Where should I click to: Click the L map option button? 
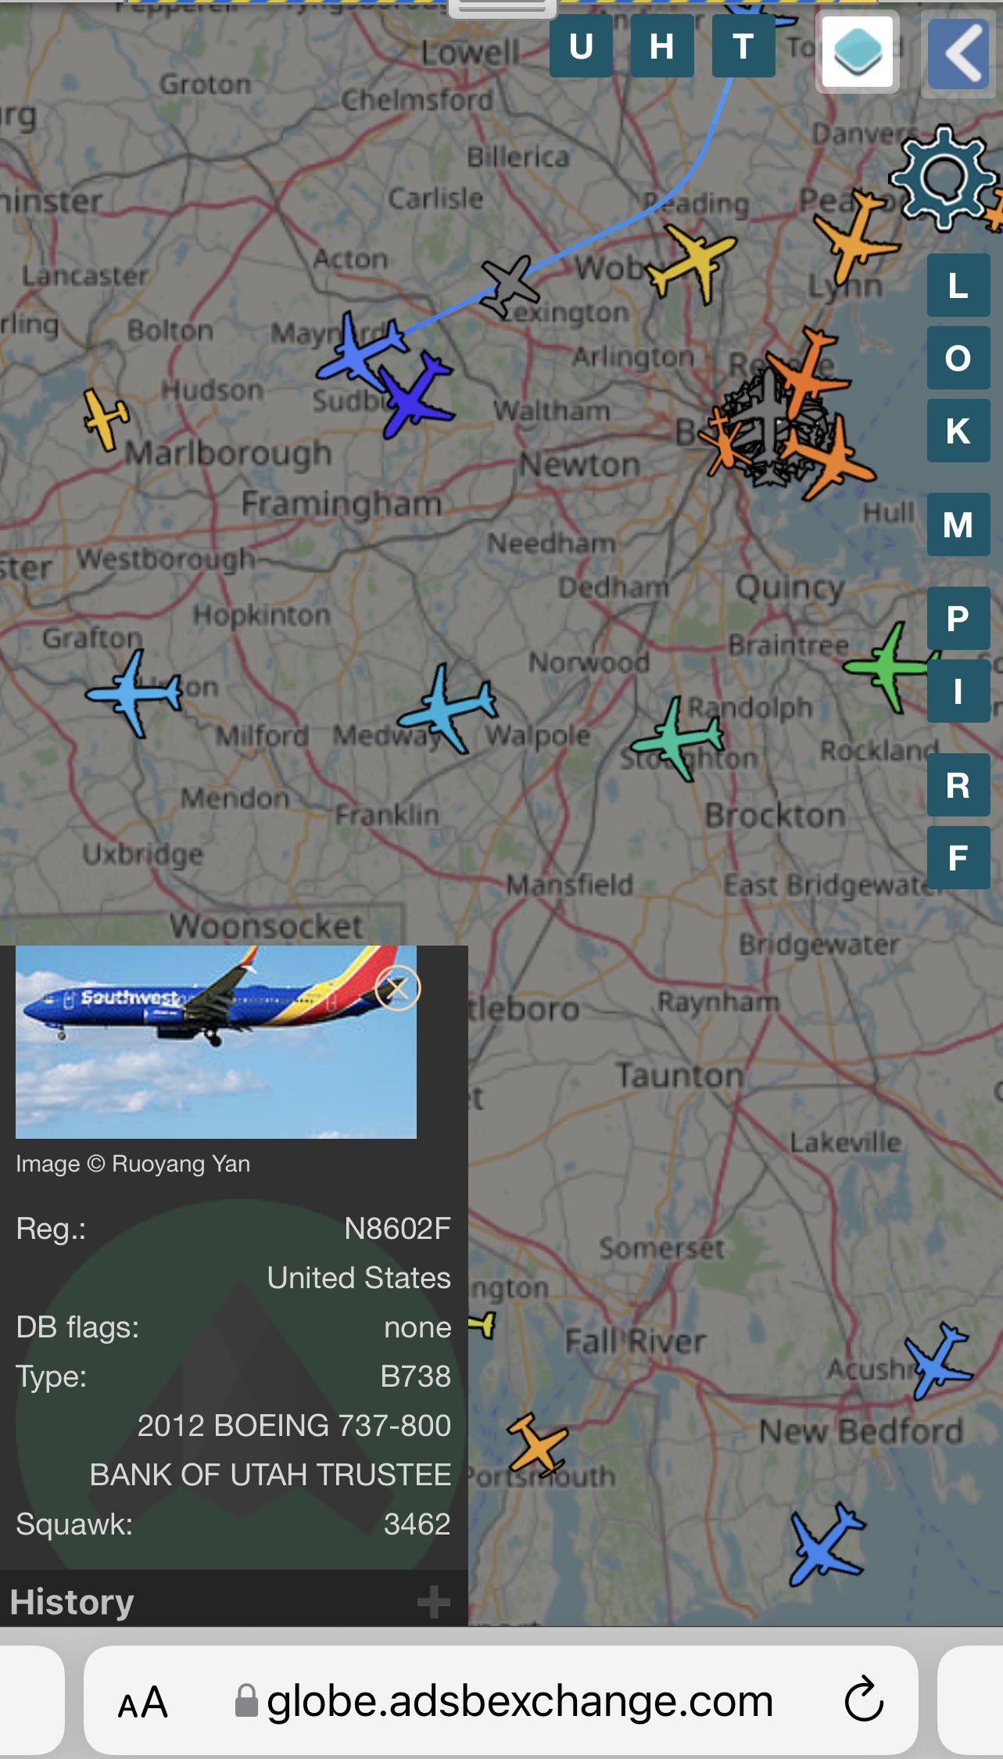[958, 285]
